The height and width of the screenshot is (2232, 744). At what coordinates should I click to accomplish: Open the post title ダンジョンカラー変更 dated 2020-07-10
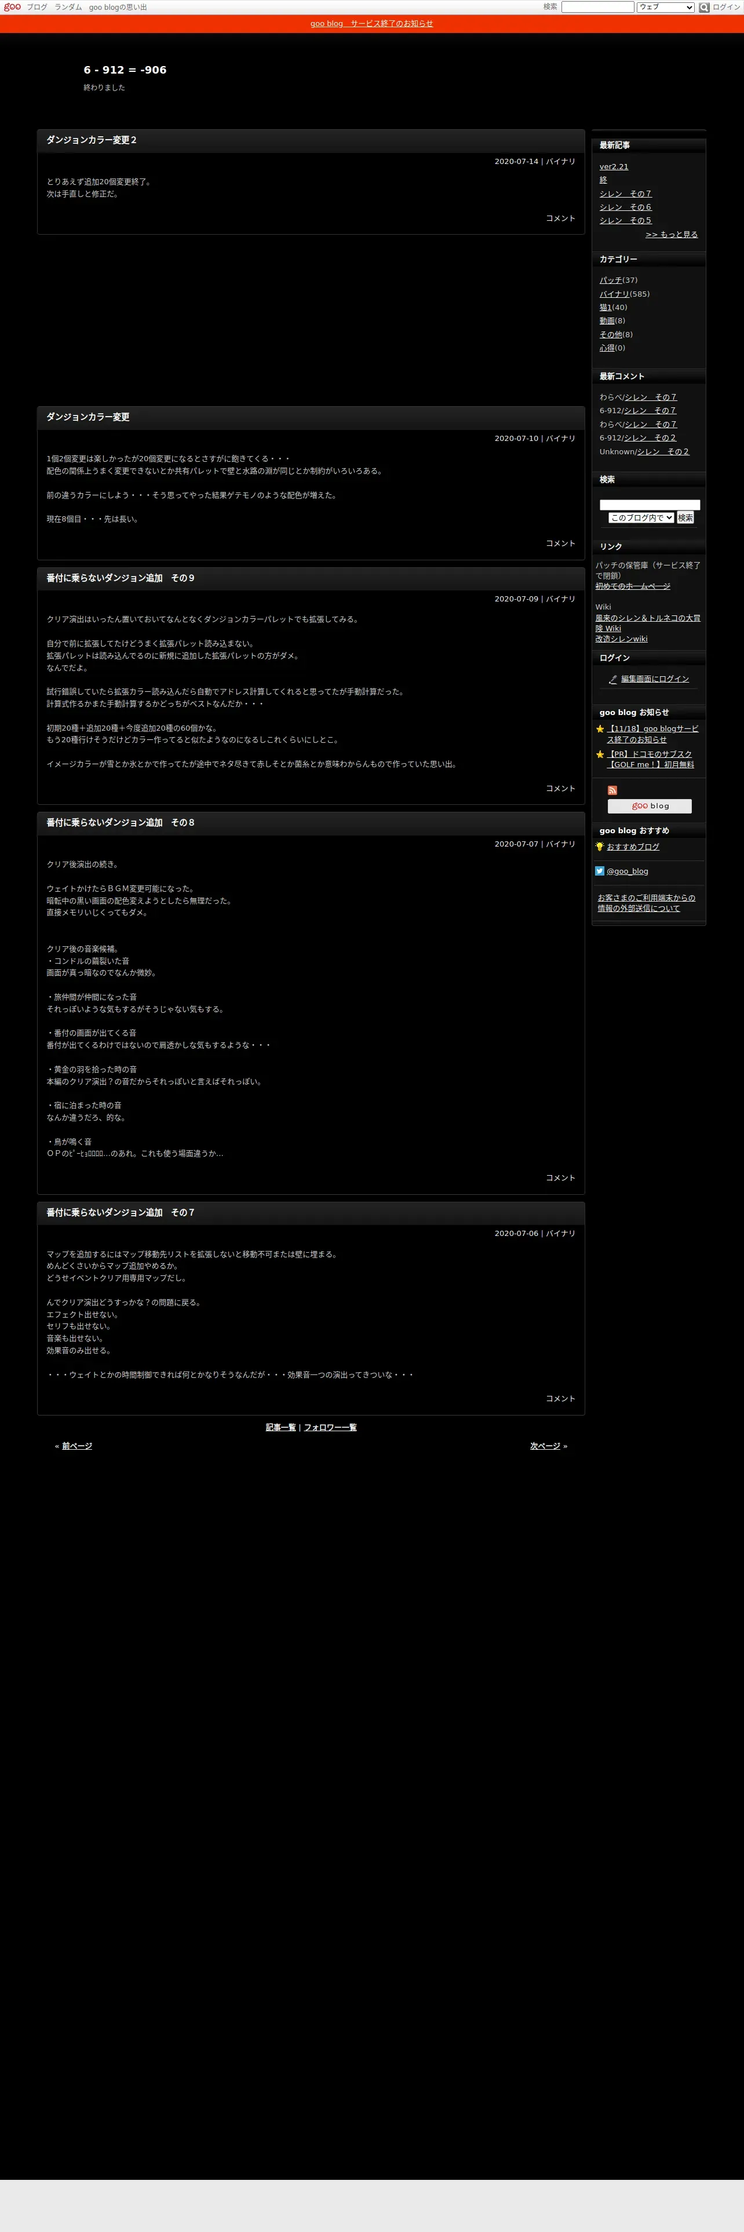tap(87, 417)
